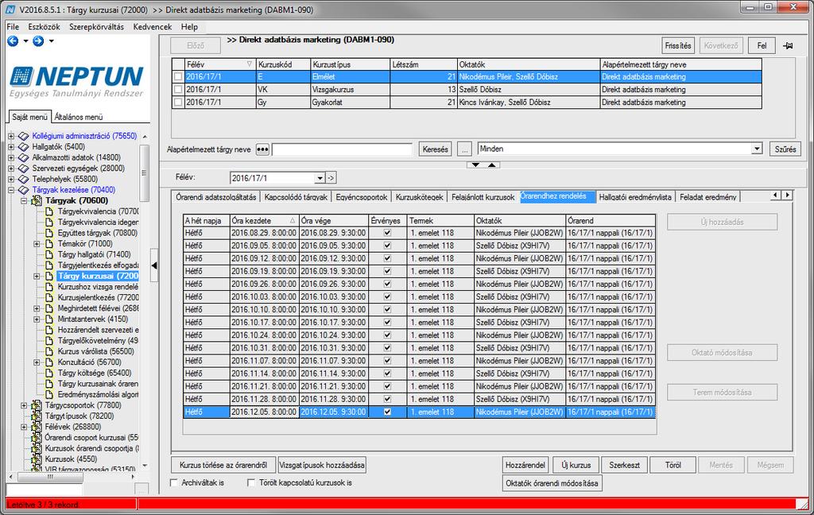
Task: Click the Kollégiumi adminisztráció menu icon
Action: point(23,136)
